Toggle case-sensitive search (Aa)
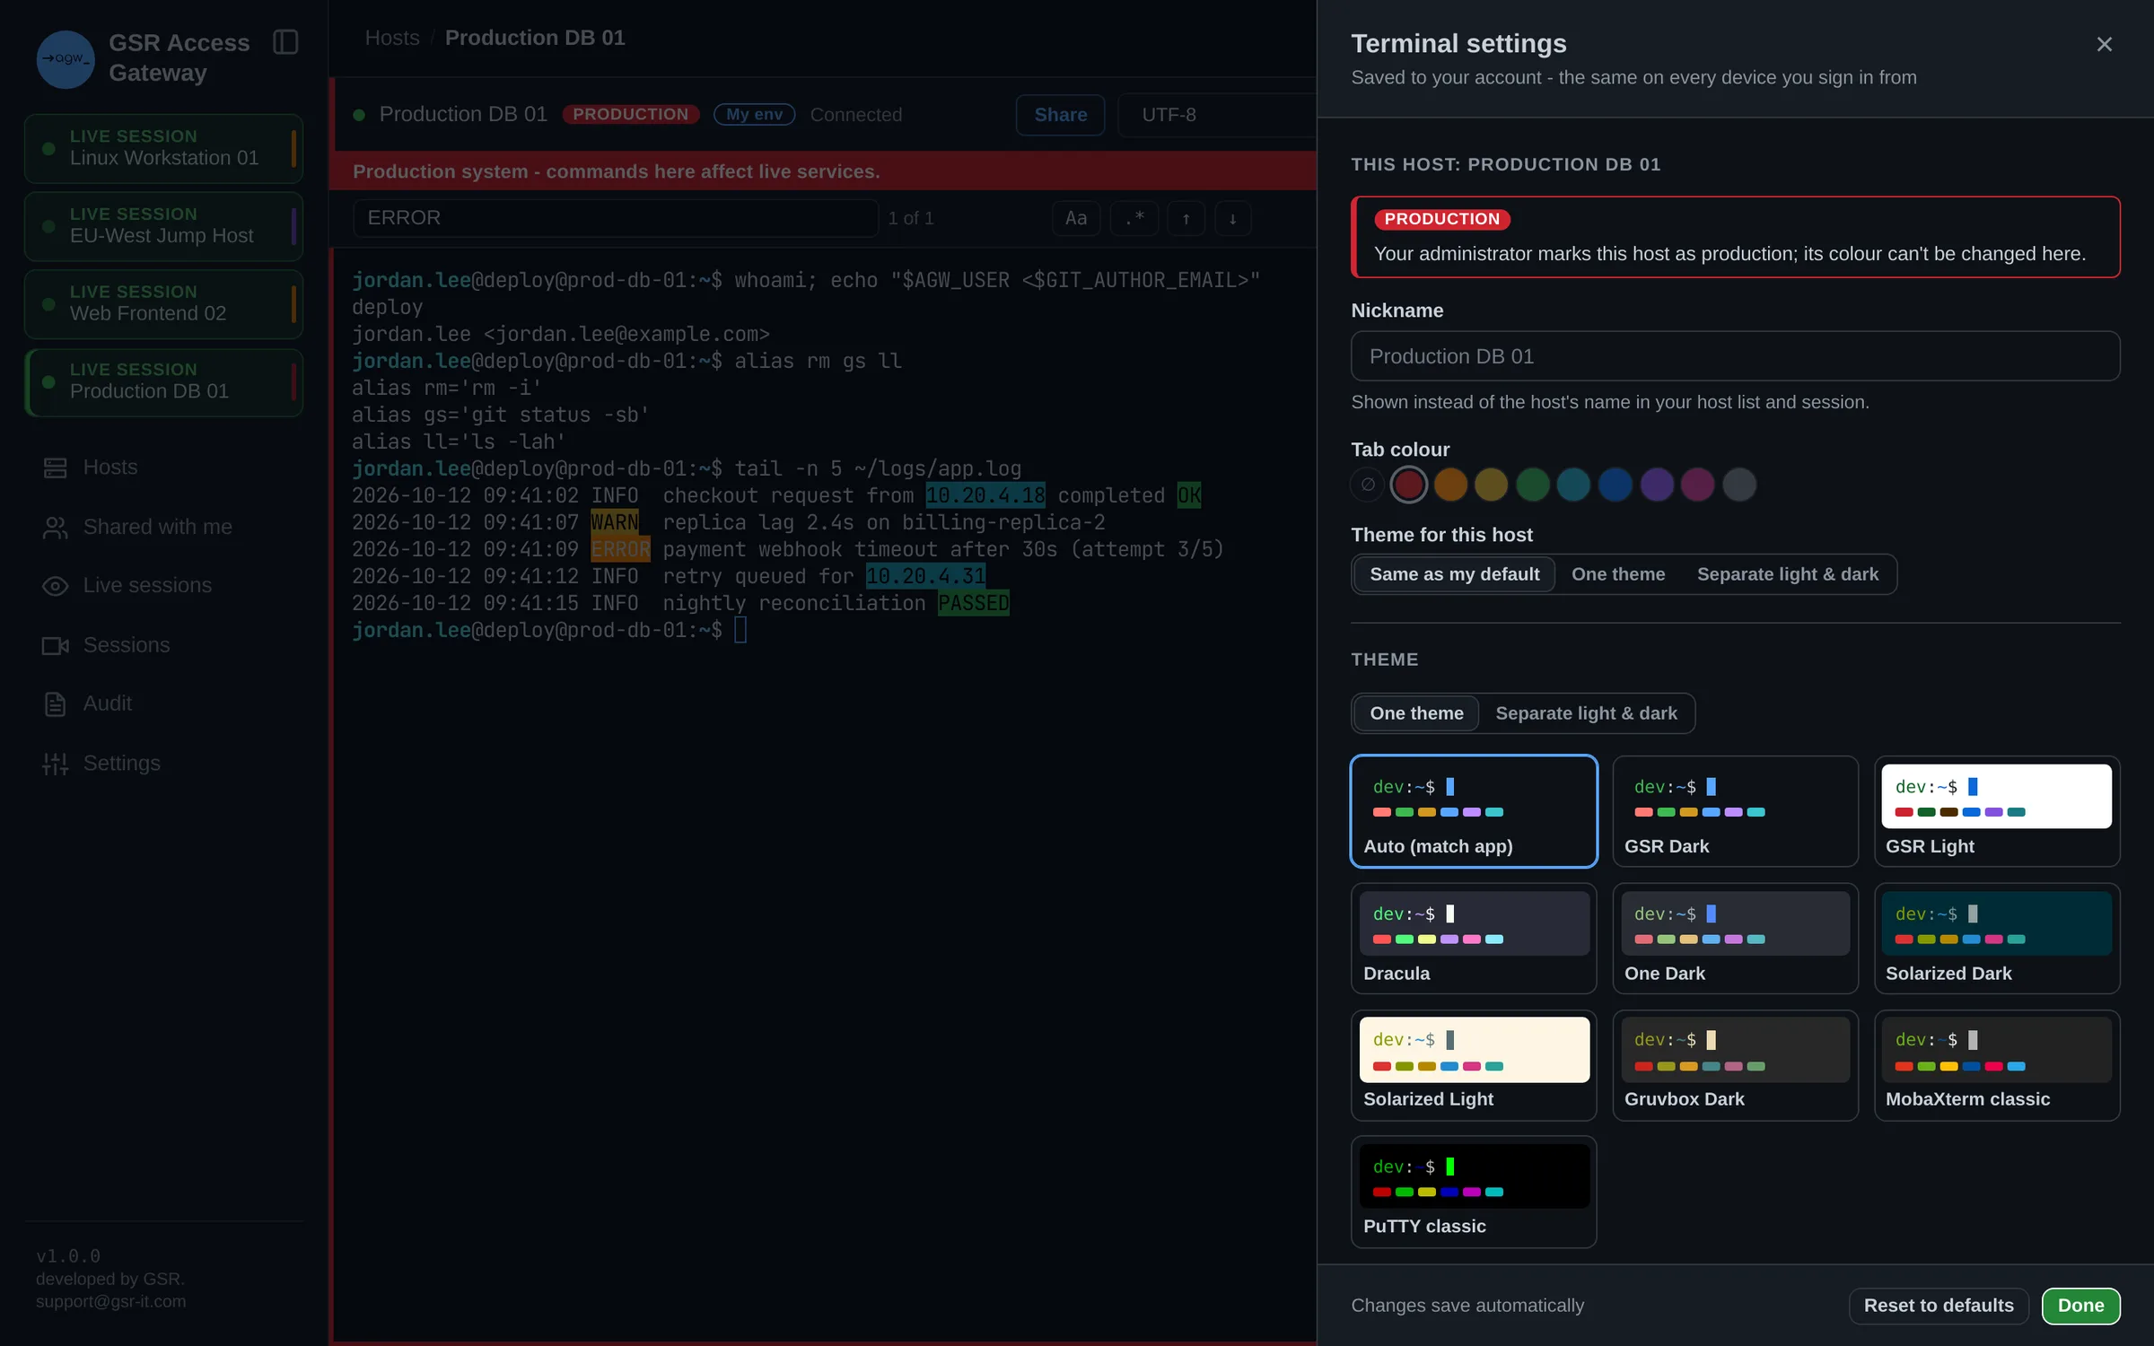 [x=1076, y=218]
